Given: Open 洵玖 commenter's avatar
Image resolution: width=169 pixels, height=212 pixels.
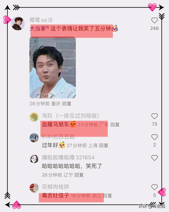Looking at the screenshot, I should [x=34, y=117].
